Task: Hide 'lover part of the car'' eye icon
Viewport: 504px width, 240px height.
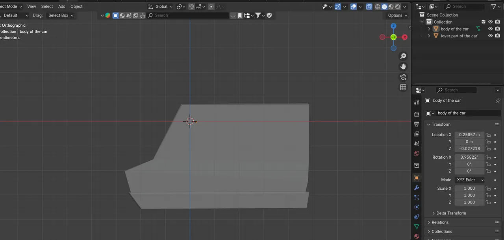Action: click(x=491, y=36)
